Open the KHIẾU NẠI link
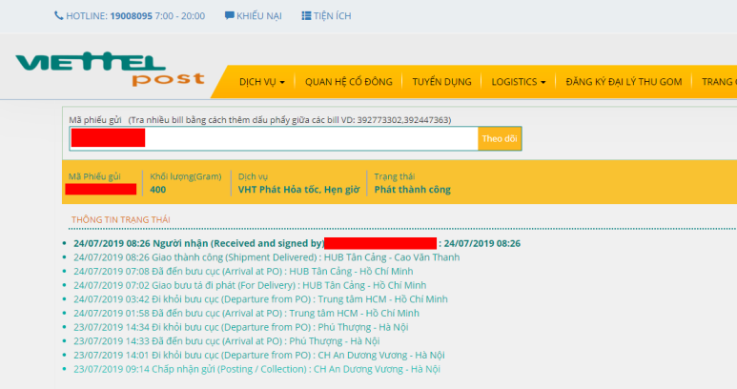This screenshot has width=737, height=389. point(259,16)
